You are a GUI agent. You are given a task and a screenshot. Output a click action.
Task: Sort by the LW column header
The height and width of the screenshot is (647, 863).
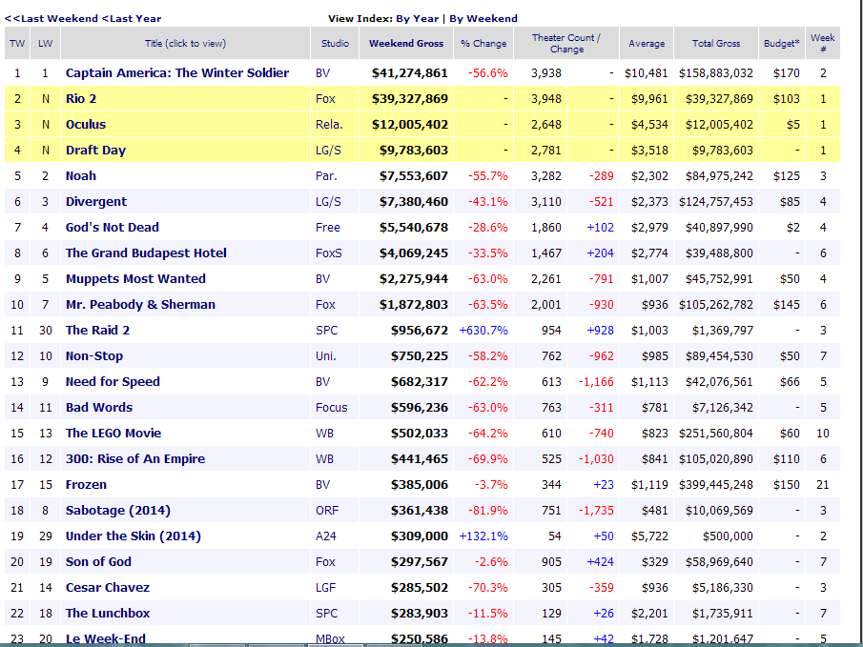45,44
